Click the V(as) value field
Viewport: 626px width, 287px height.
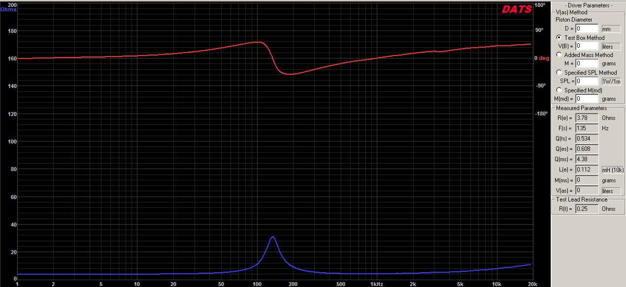587,190
